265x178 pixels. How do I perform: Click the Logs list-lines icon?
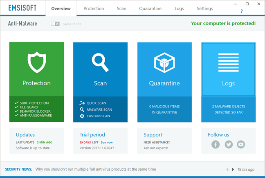click(x=228, y=62)
